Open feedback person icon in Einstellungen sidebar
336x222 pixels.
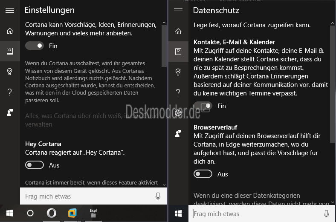click(x=10, y=112)
